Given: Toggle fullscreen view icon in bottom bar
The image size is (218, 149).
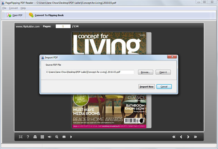Looking at the screenshot, I should coord(20,137).
